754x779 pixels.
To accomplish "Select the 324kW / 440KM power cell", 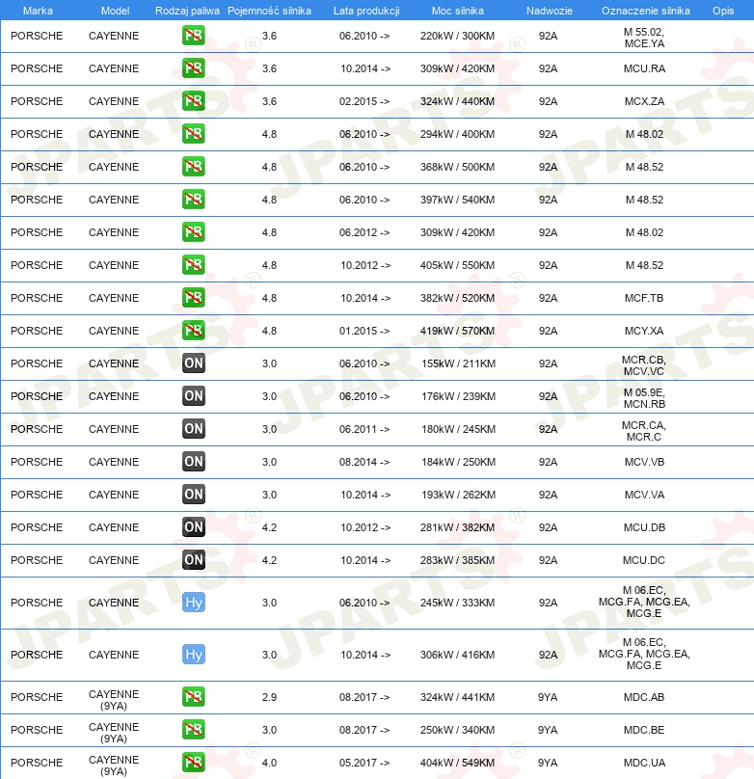I will [x=458, y=102].
